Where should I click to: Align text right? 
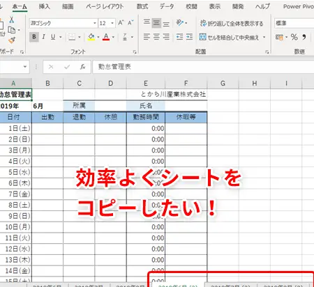click(x=166, y=37)
